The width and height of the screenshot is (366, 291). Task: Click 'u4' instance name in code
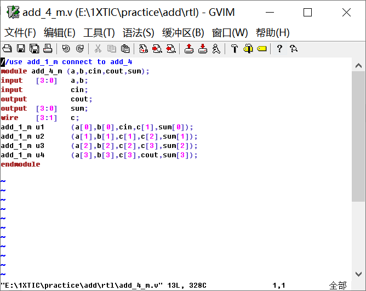(x=40, y=155)
